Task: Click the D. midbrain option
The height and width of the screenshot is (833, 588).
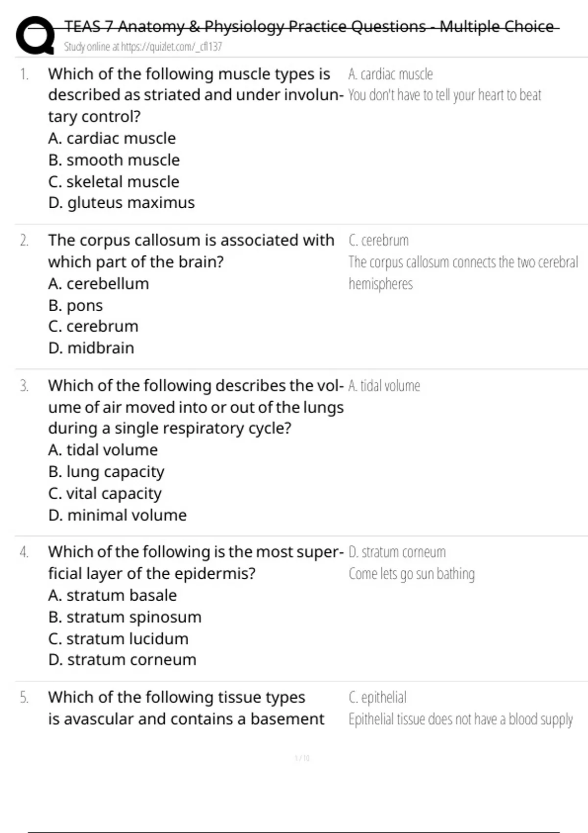Action: pos(91,348)
